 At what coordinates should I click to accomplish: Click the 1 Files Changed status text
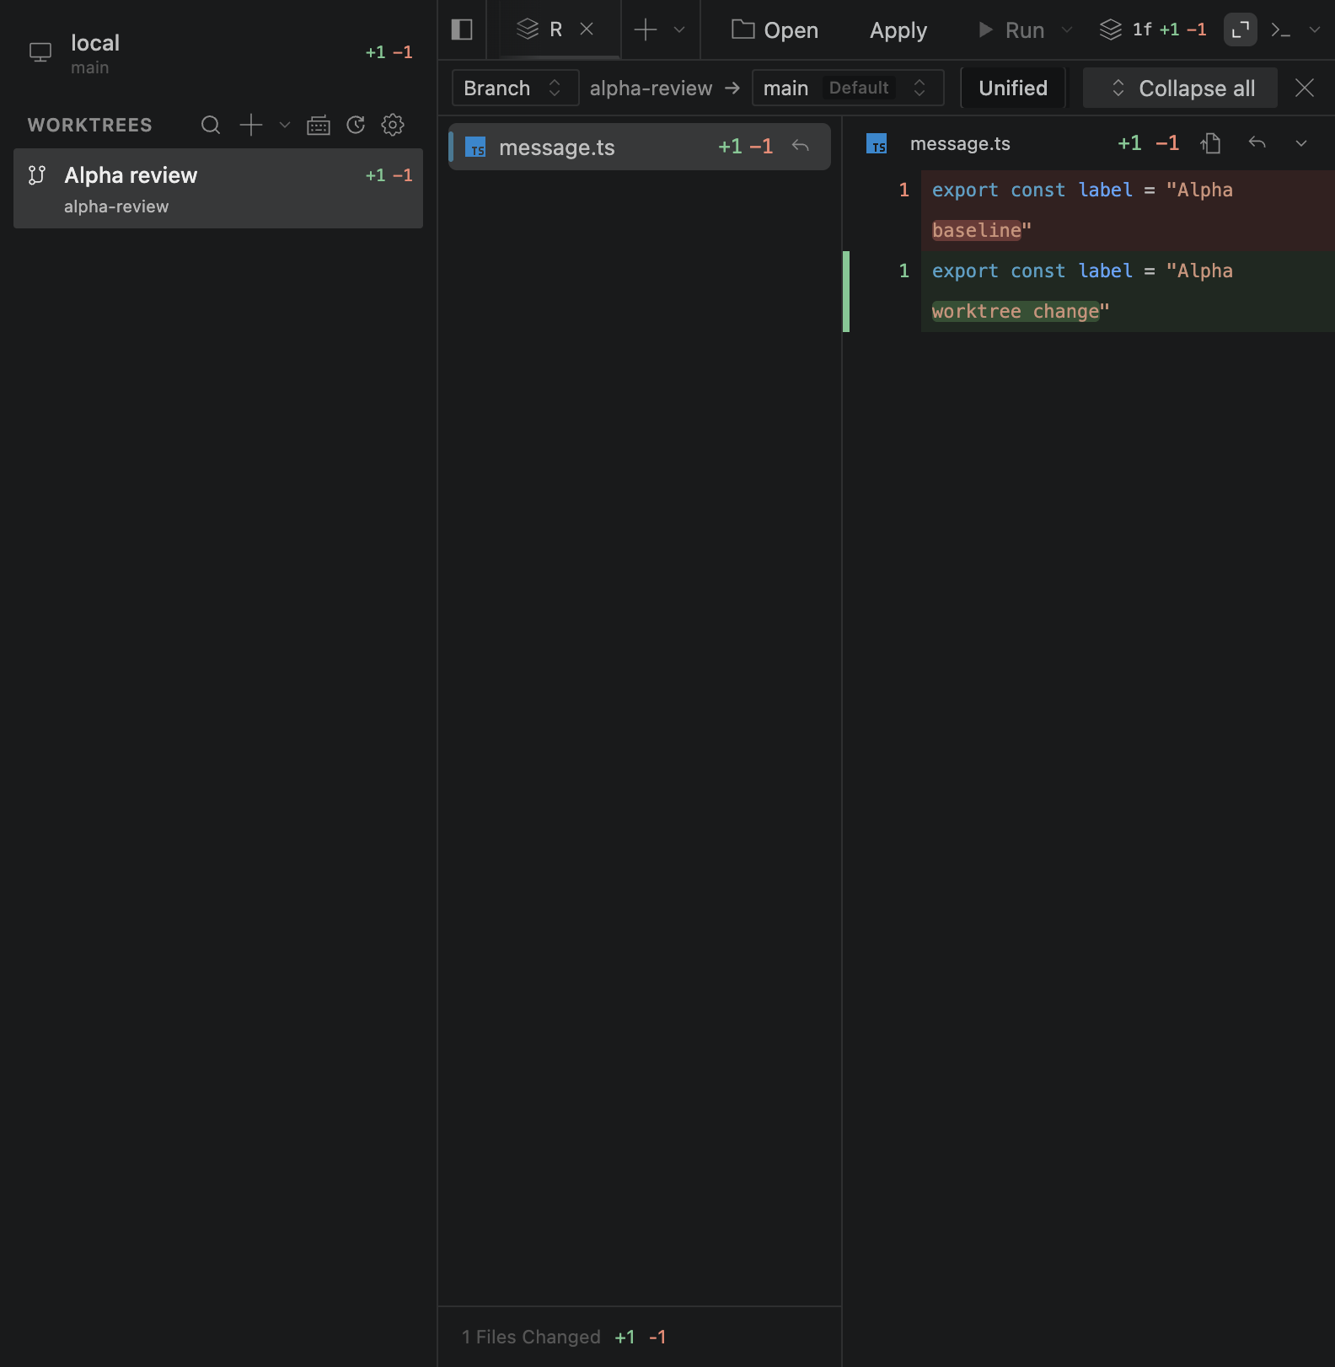(531, 1337)
